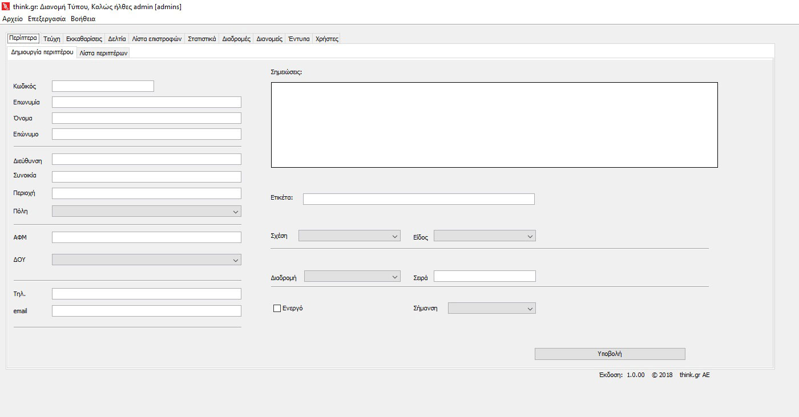
Task: Open the Σήμανση dropdown
Action: point(491,309)
